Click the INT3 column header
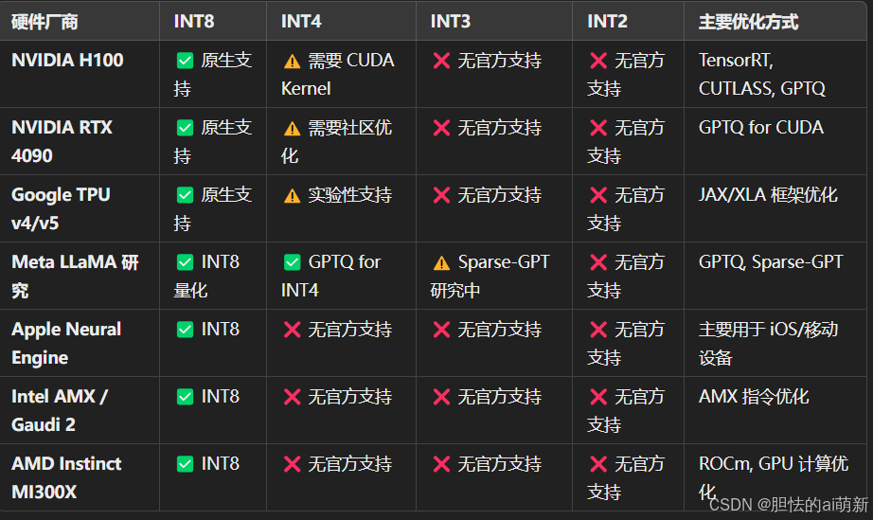Screen dimensions: 873x520 click(451, 22)
